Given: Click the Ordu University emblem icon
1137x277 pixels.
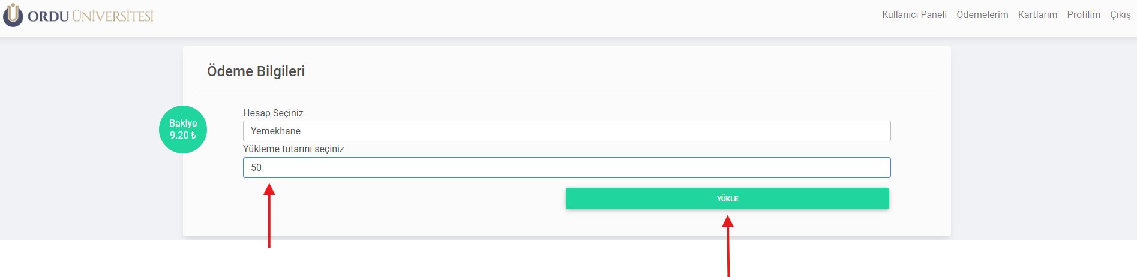Looking at the screenshot, I should tap(13, 15).
